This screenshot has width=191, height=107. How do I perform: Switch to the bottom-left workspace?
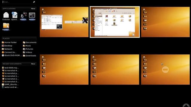[x=64, y=70]
